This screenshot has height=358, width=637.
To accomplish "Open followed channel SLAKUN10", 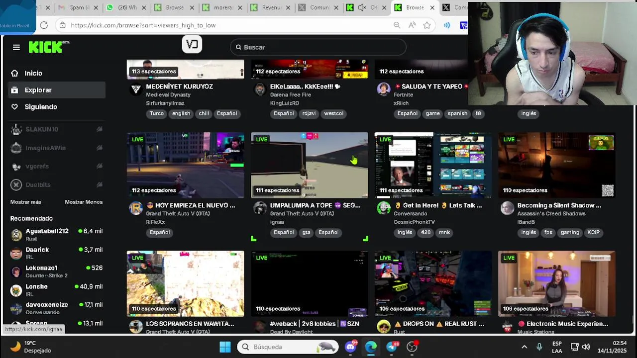I will (56, 129).
